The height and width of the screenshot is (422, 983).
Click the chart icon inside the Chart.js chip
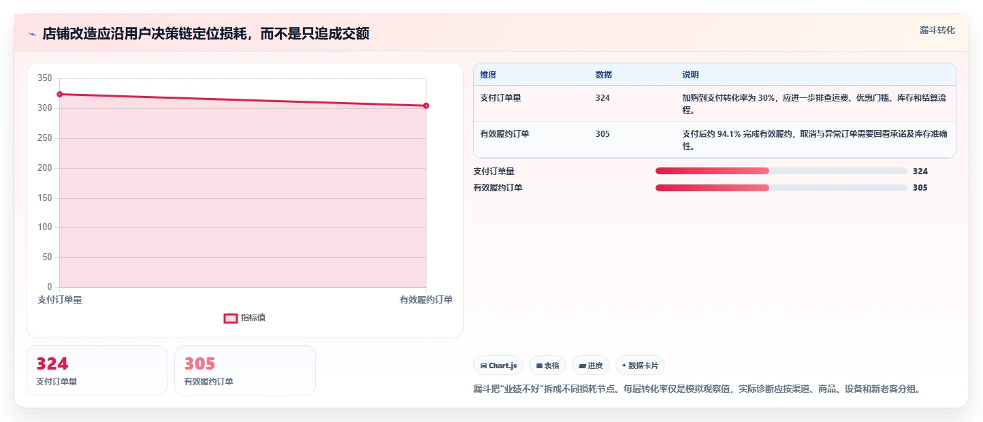point(483,366)
